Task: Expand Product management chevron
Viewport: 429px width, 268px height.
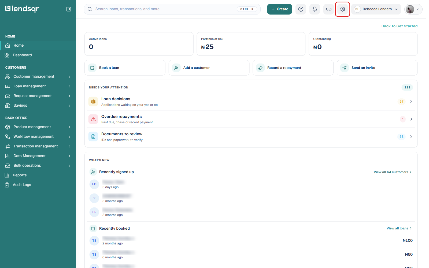Action: point(69,127)
